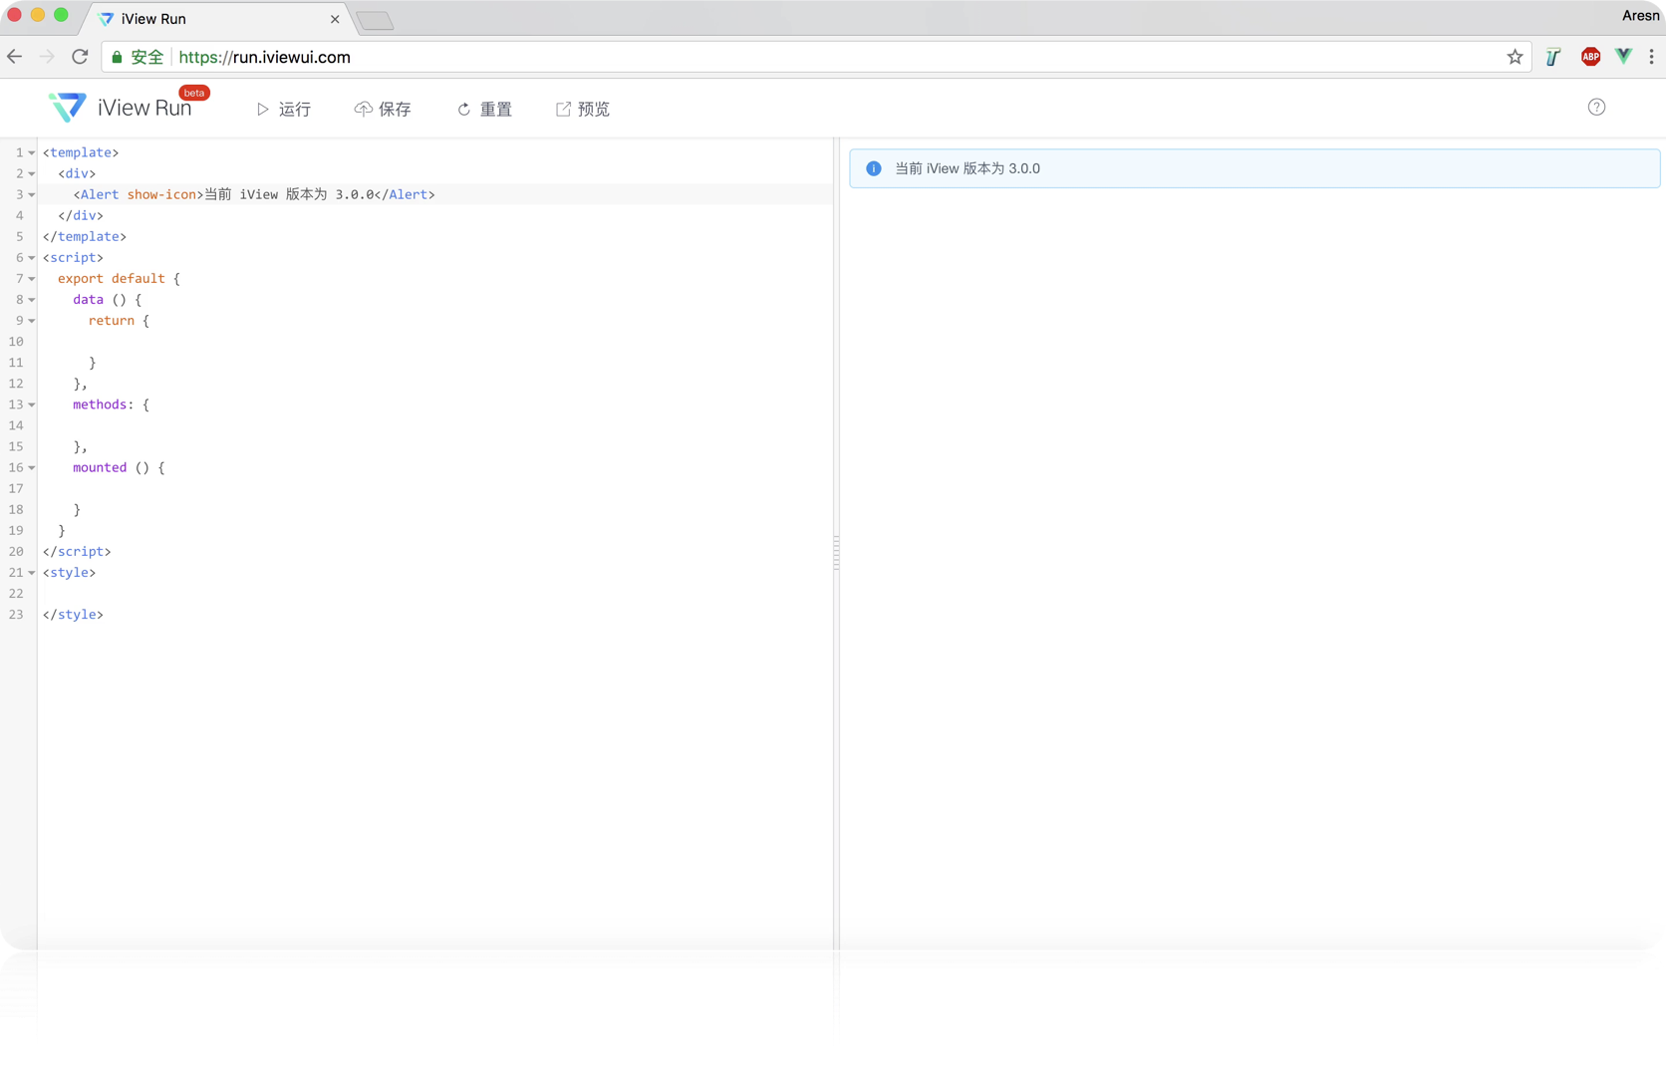This screenshot has height=1071, width=1666.
Task: Collapse the script fold on line 6
Action: [32, 257]
